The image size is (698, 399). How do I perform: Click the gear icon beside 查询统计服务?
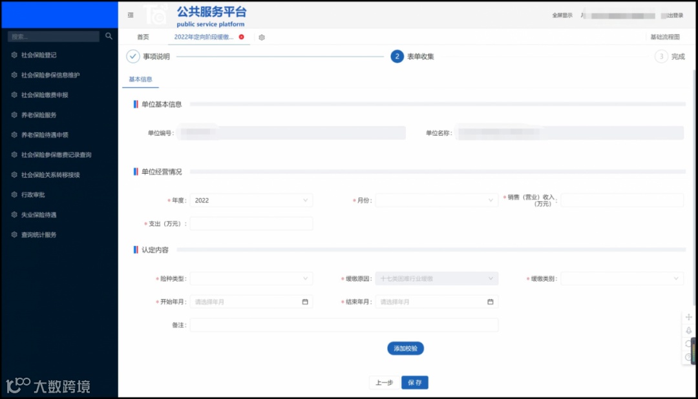point(14,234)
